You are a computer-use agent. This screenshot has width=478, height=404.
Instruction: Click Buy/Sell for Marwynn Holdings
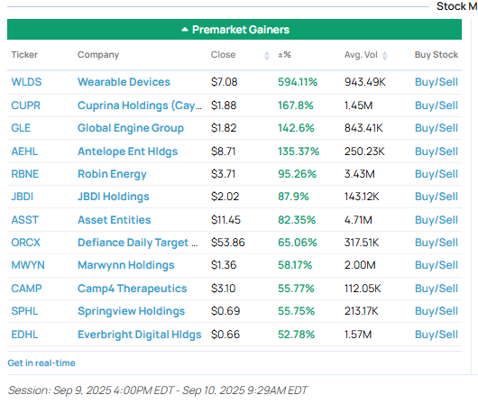[437, 265]
